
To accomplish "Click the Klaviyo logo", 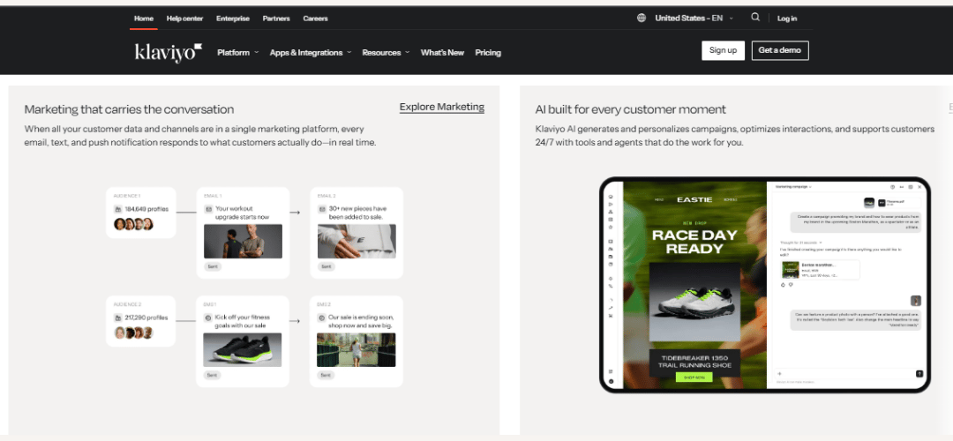I will click(x=169, y=53).
